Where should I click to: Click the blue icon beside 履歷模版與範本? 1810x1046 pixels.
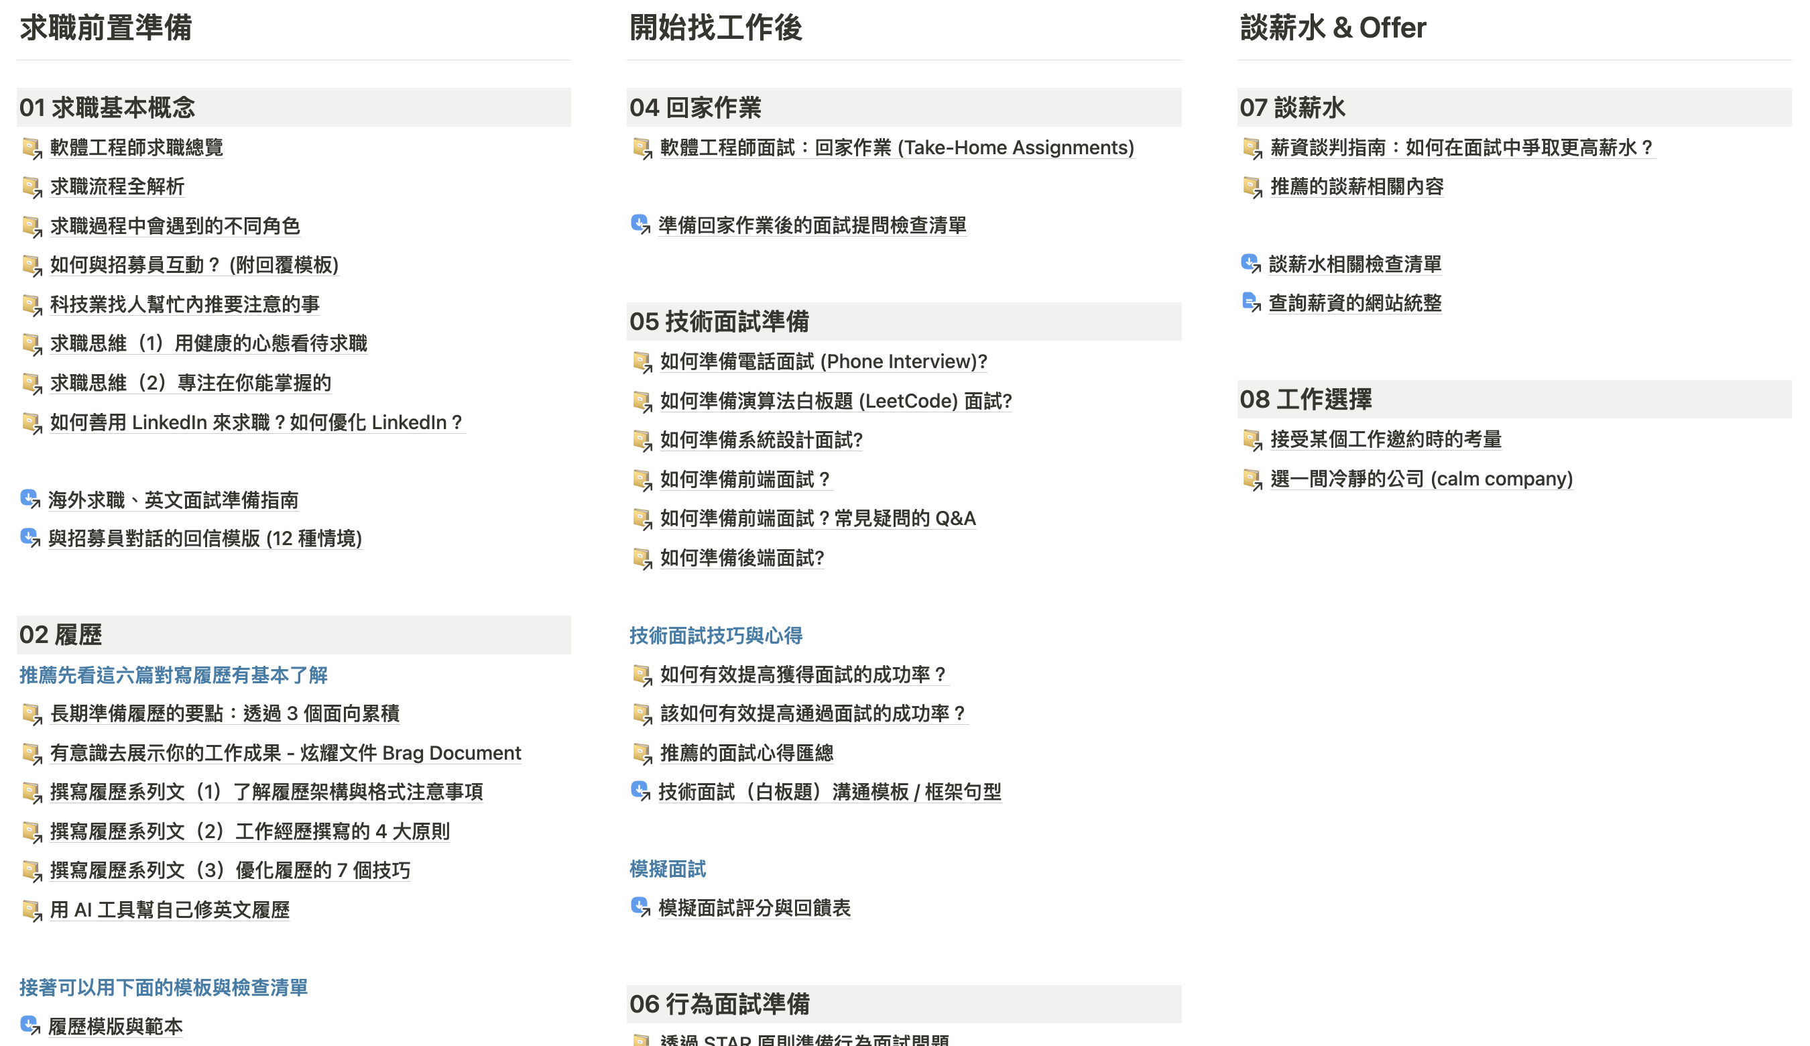(30, 1026)
